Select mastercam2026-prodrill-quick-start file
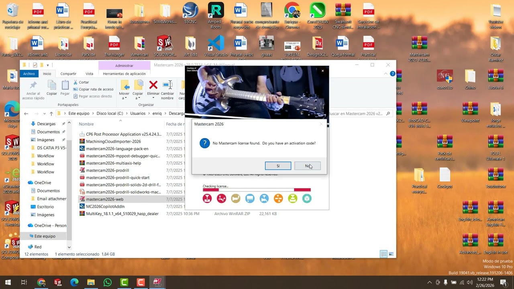 pyautogui.click(x=118, y=177)
